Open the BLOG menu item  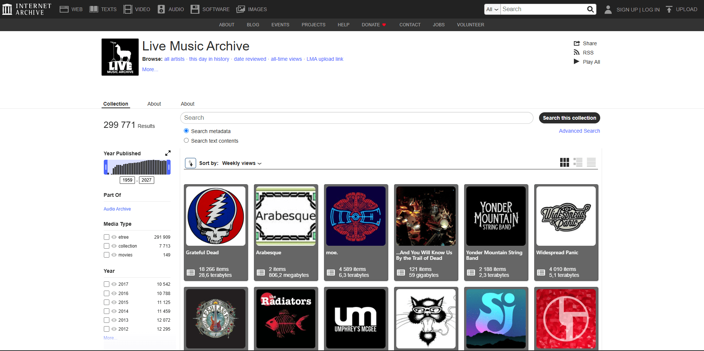tap(253, 25)
